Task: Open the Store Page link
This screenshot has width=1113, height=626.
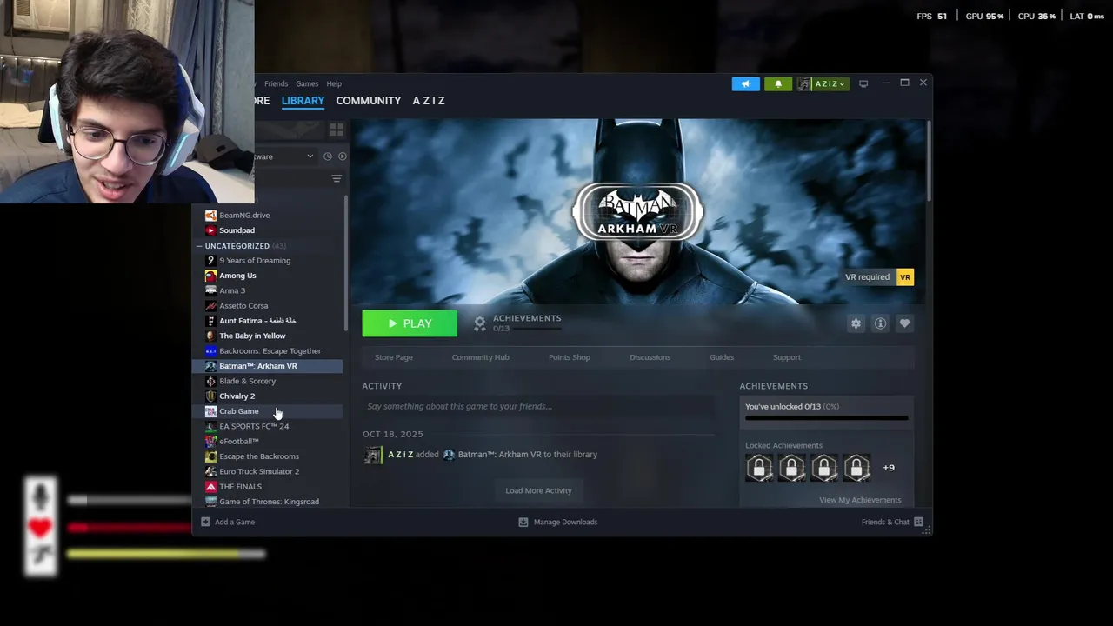Action: [x=394, y=357]
